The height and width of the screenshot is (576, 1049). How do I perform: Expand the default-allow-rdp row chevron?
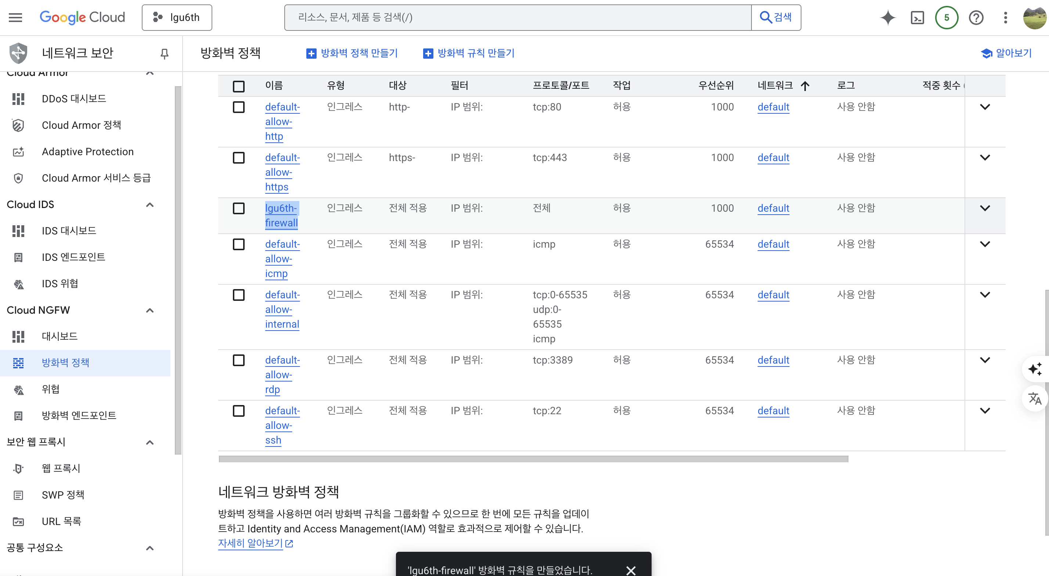985,360
